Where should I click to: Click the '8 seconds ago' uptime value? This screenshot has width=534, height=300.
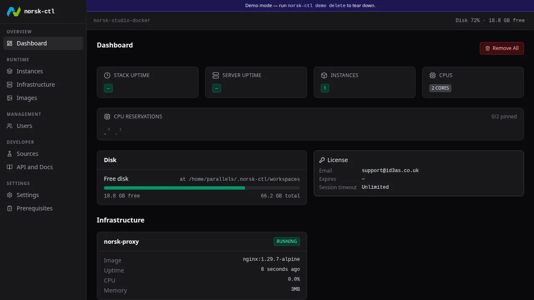click(280, 270)
